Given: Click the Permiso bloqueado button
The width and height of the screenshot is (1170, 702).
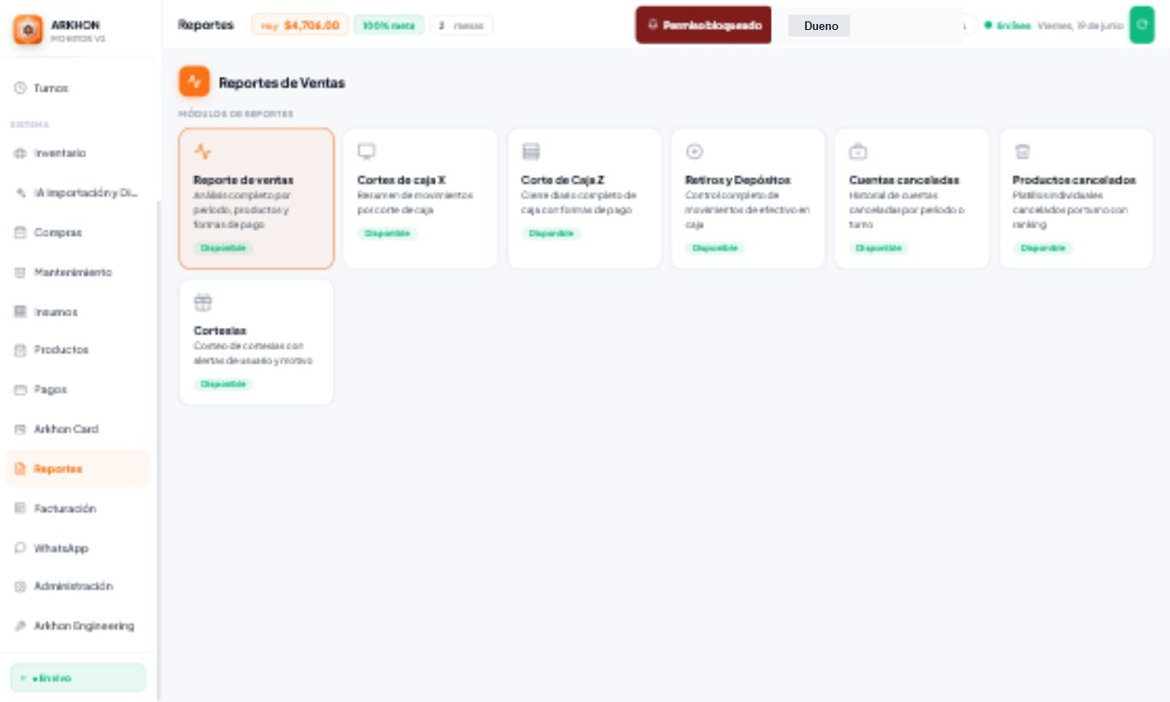Looking at the screenshot, I should pyautogui.click(x=703, y=25).
